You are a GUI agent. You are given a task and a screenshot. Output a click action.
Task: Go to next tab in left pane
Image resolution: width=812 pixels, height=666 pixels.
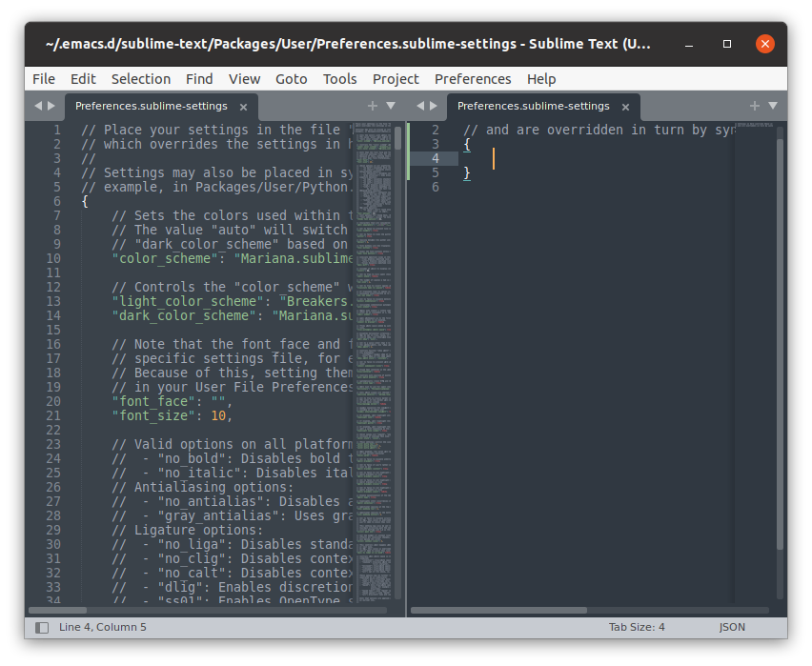tap(51, 106)
